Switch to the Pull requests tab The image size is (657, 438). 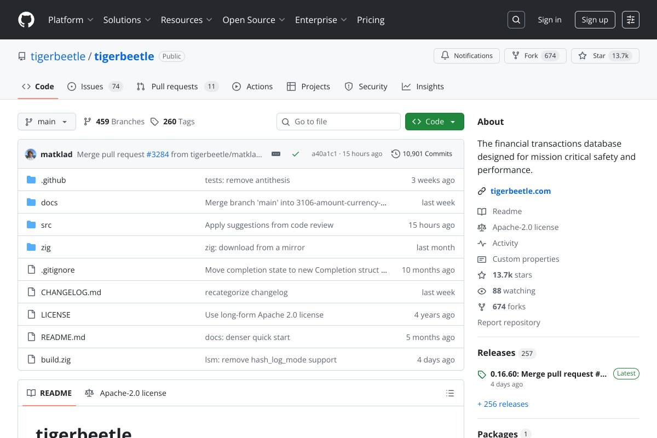[x=177, y=87]
